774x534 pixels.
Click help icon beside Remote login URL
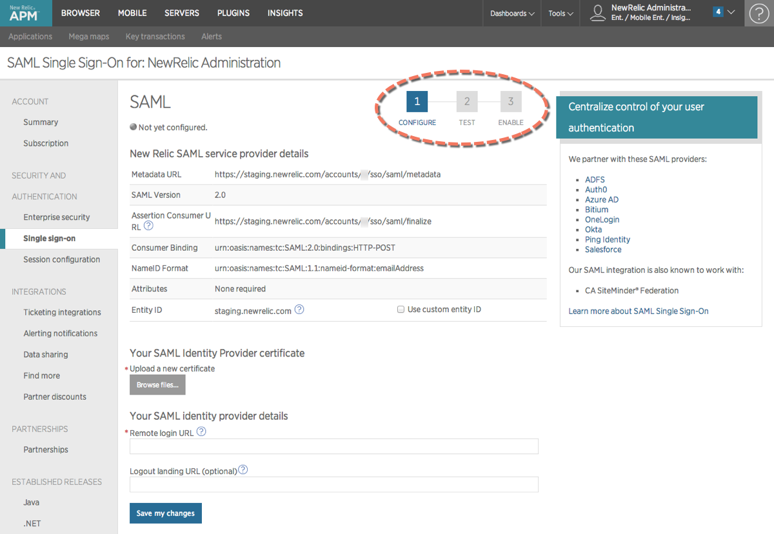pyautogui.click(x=201, y=432)
